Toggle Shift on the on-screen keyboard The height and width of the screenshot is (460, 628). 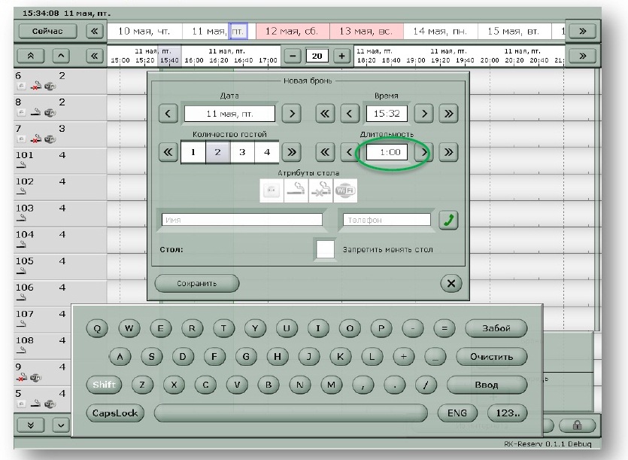[x=104, y=385]
